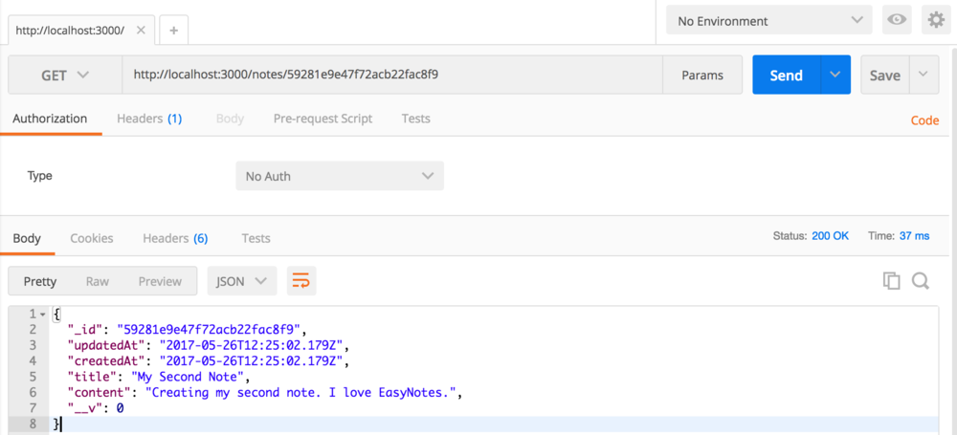Image resolution: width=957 pixels, height=435 pixels.
Task: Click line number 8 in gutter
Action: pos(33,424)
